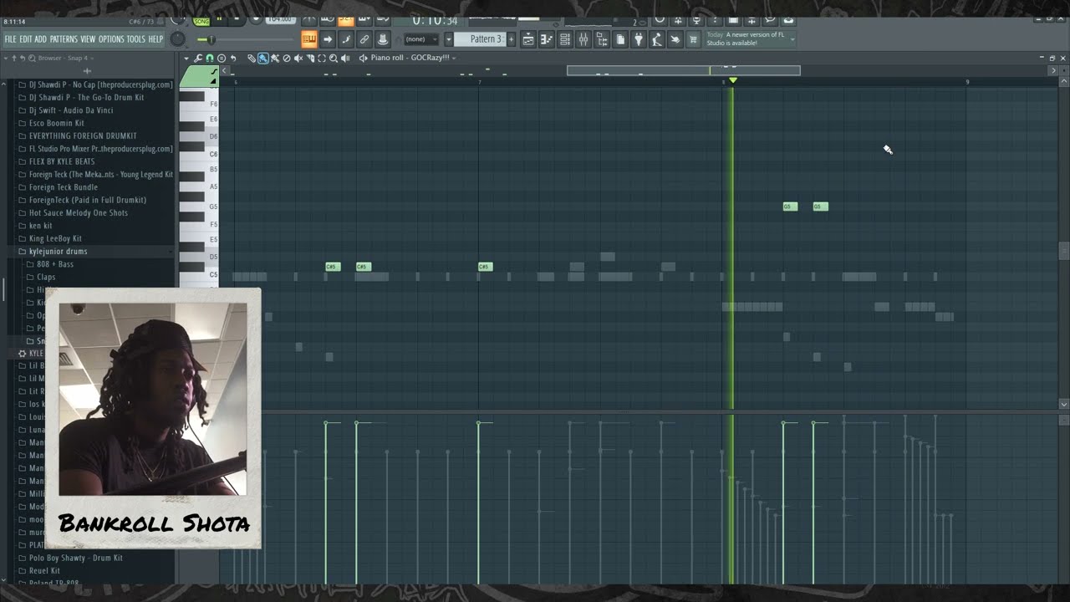Open the (none) preset dropdown near Pattern selector

422,38
